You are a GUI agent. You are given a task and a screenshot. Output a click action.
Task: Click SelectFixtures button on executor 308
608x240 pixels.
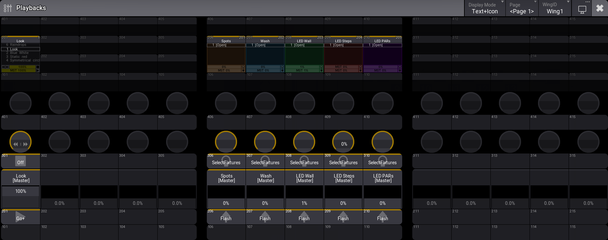coord(304,161)
